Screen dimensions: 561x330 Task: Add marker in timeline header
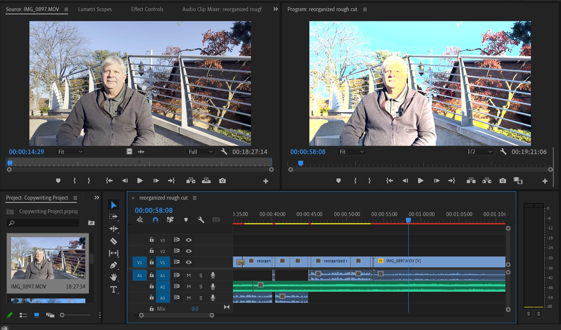[186, 220]
